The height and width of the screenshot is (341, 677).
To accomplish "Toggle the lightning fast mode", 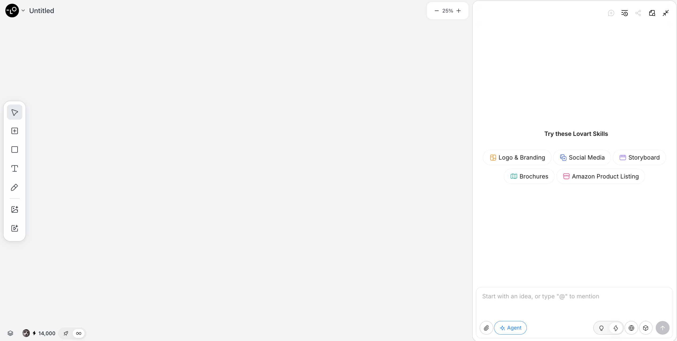I will pyautogui.click(x=616, y=328).
